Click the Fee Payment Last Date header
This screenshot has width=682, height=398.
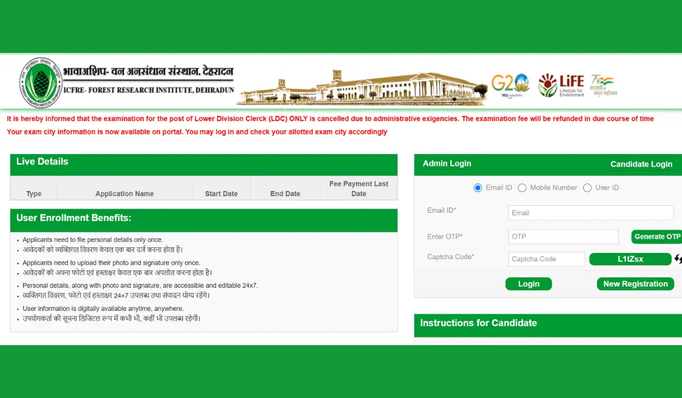pyautogui.click(x=359, y=189)
